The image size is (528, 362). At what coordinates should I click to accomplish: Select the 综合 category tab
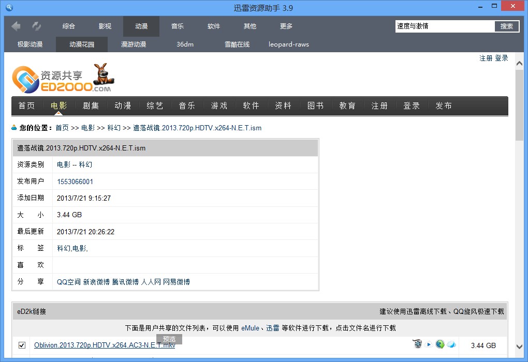click(69, 26)
